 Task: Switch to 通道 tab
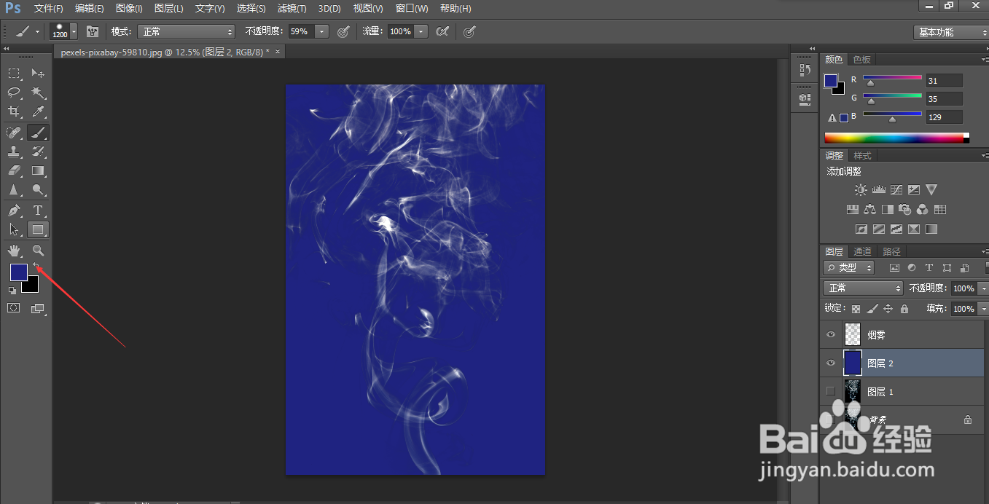(x=862, y=252)
